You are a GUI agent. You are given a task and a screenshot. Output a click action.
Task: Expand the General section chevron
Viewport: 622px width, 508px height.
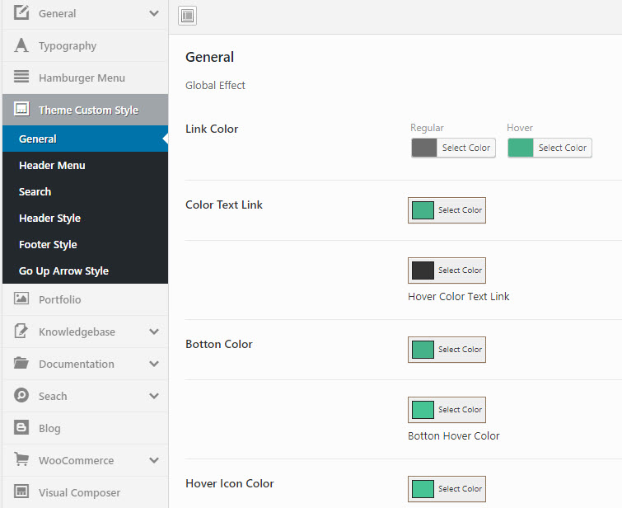point(154,13)
